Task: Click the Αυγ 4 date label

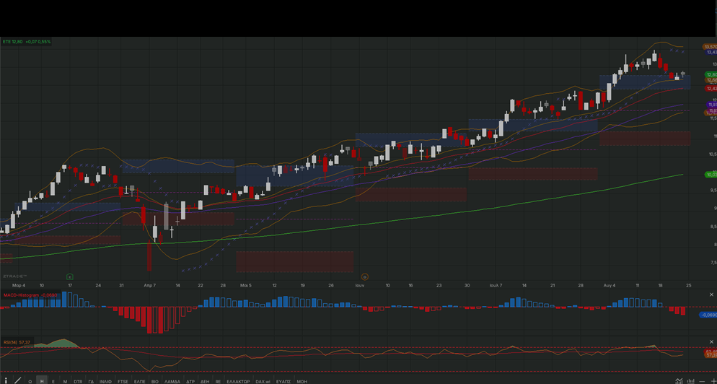Action: (x=609, y=285)
